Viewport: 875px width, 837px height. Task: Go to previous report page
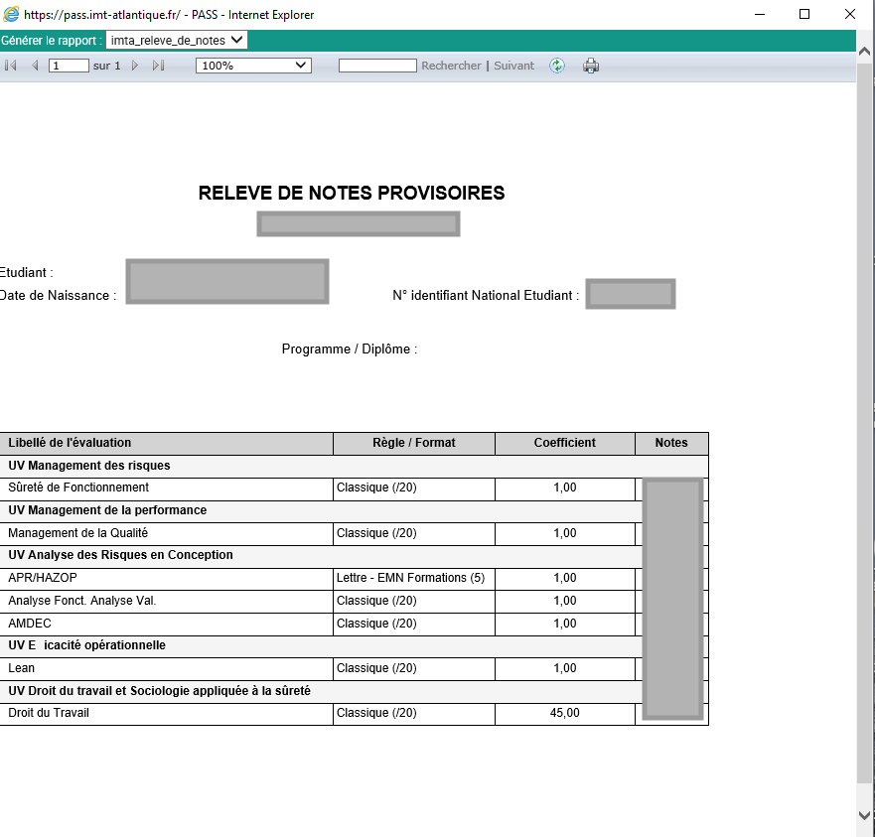(35, 66)
